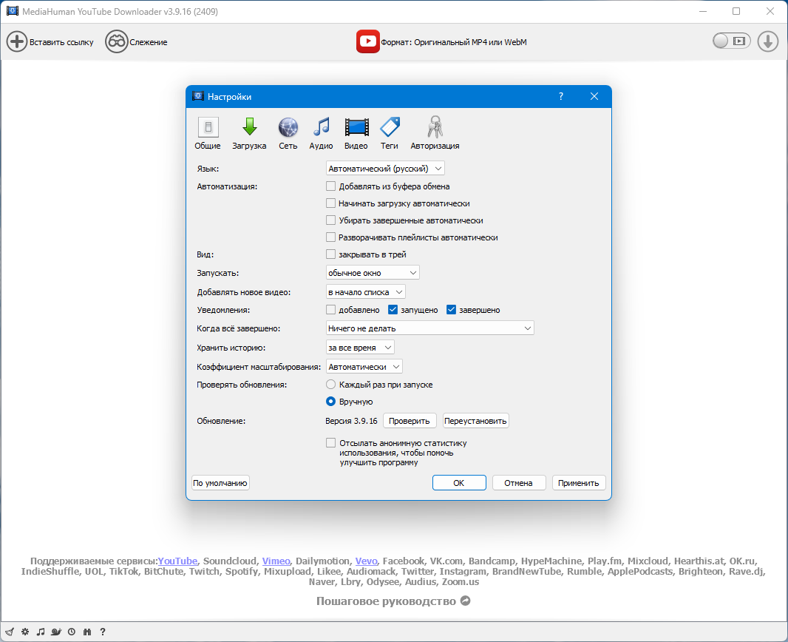This screenshot has width=788, height=642.
Task: Click the red YouTube format icon
Action: (368, 41)
